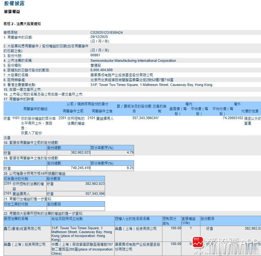Click the shares involved value 357,343,396

coord(142,118)
